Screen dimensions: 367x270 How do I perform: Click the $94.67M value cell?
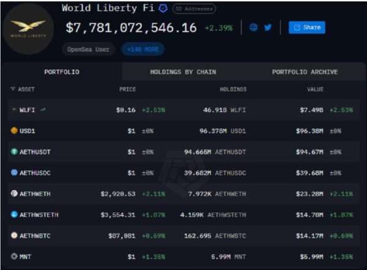pyautogui.click(x=310, y=152)
